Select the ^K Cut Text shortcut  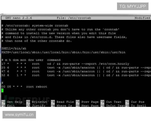click(111, 102)
